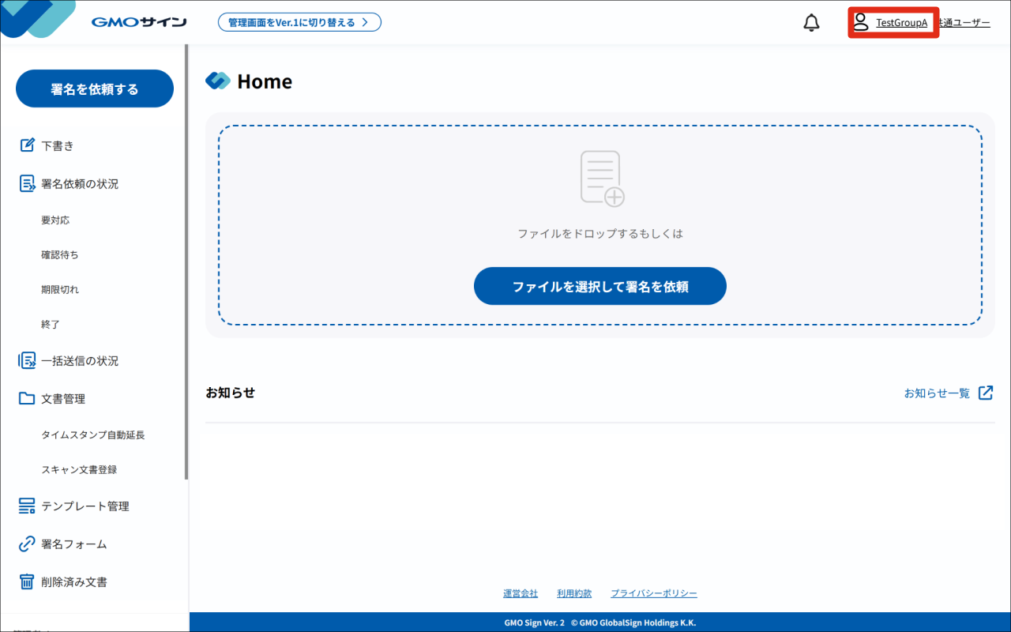Open the 利用約款 footer link
Image resolution: width=1011 pixels, height=632 pixels.
(574, 593)
